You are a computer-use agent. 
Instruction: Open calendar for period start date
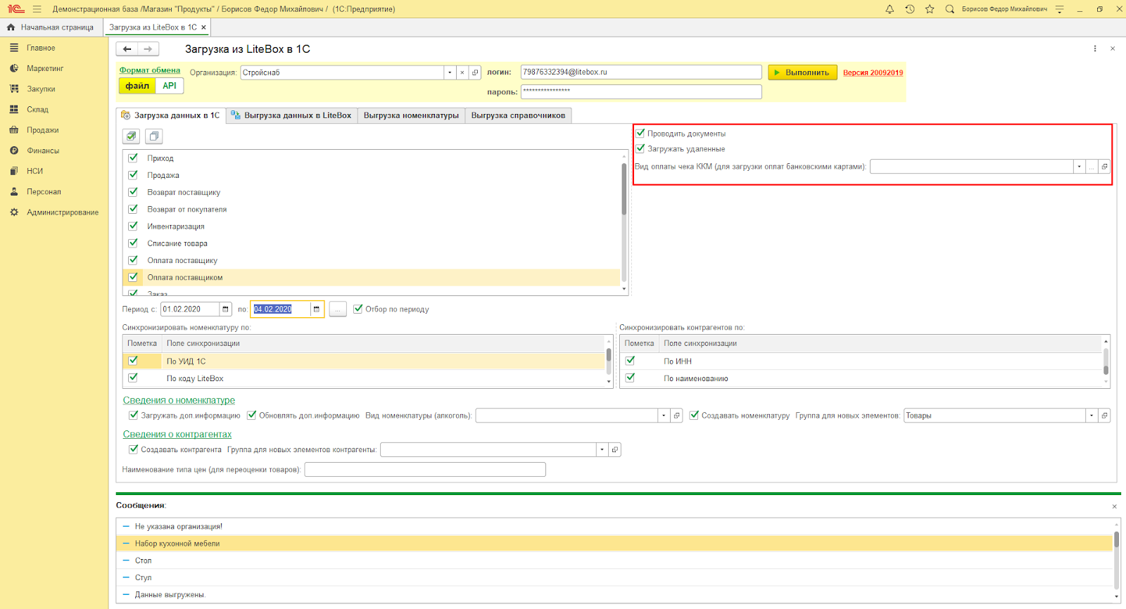225,309
